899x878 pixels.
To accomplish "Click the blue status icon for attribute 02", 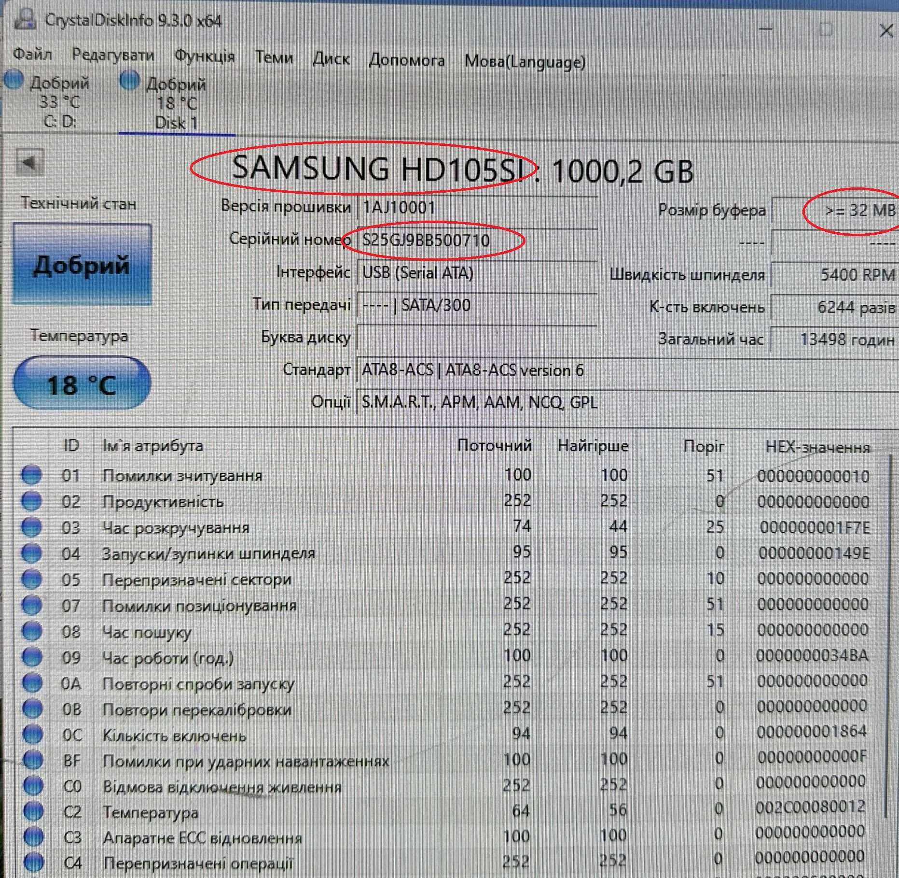I will tap(31, 501).
